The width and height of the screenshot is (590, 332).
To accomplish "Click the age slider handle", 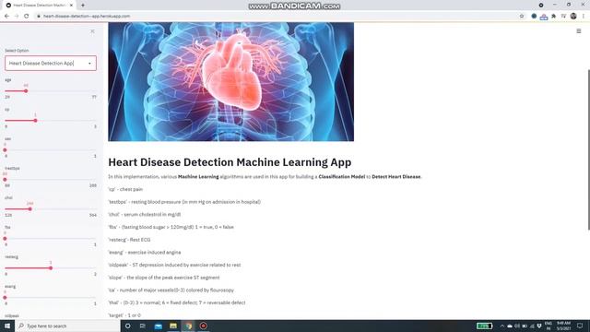I will pos(26,91).
